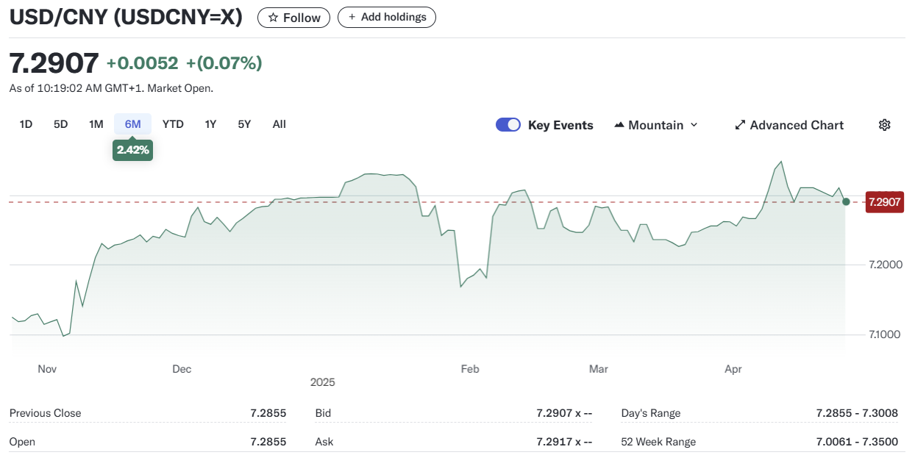Click the green current price dot on chart

pyautogui.click(x=846, y=201)
